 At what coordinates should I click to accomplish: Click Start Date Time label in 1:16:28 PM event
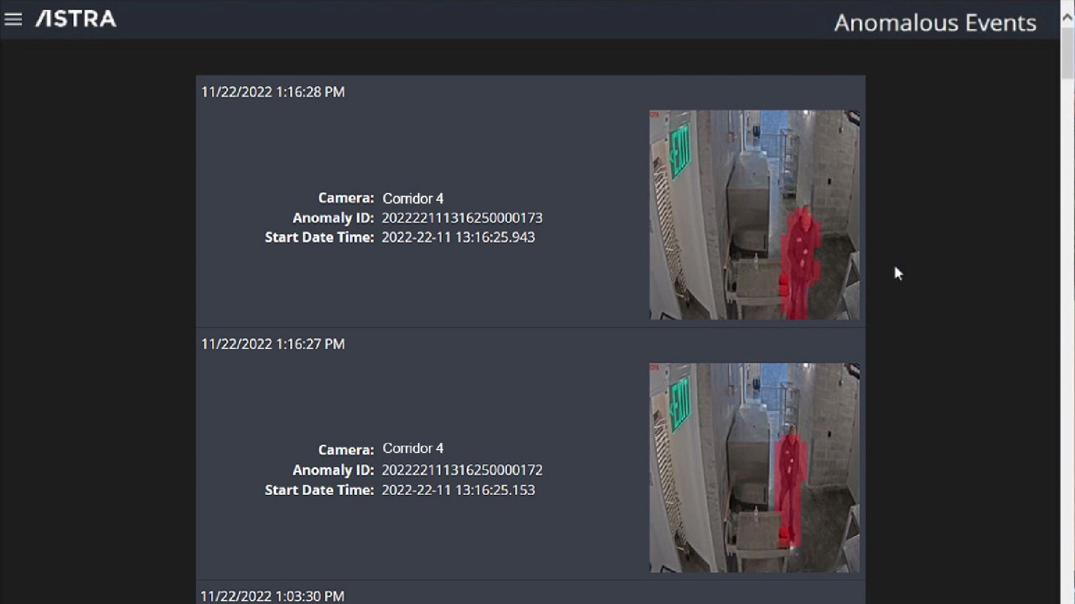point(319,237)
